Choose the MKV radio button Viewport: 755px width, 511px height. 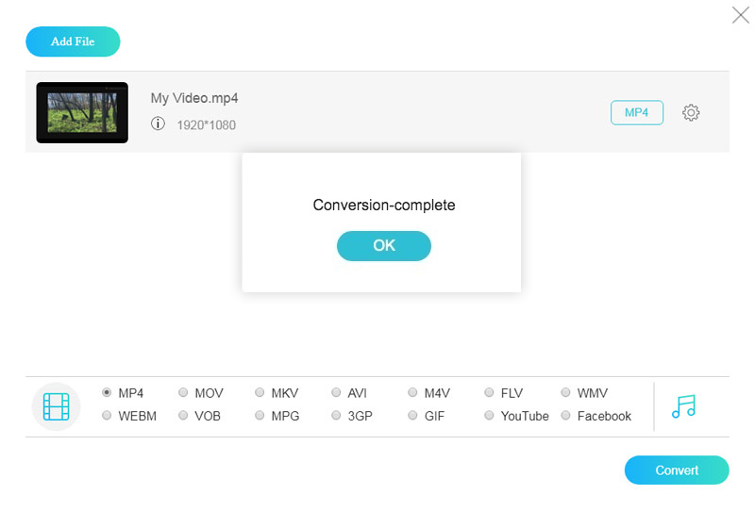coord(260,393)
